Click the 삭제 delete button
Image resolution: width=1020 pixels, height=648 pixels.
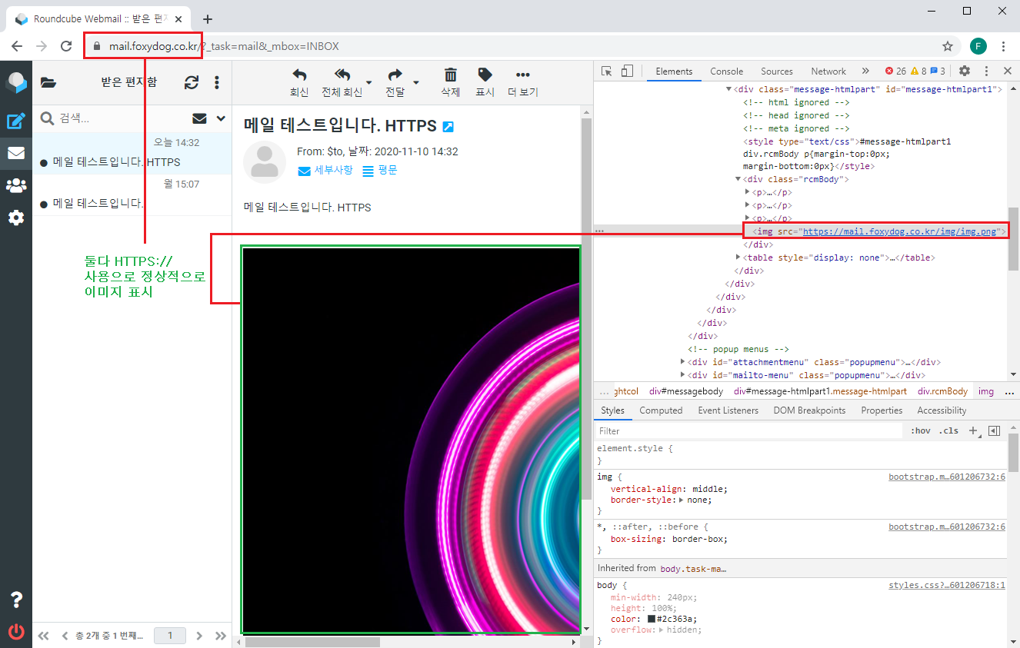(x=451, y=82)
